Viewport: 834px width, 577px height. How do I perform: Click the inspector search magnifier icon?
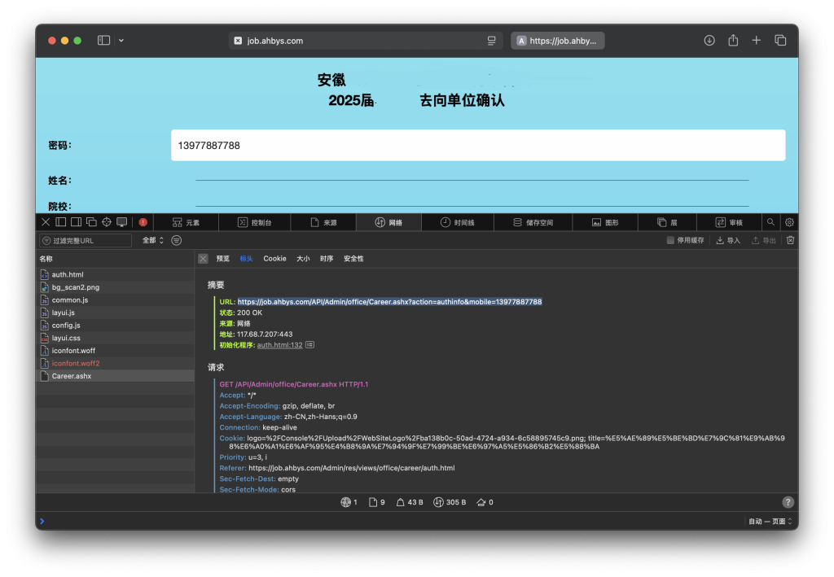pos(770,222)
